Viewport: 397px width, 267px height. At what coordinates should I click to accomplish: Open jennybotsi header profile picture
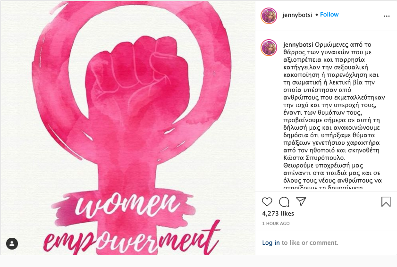point(269,16)
